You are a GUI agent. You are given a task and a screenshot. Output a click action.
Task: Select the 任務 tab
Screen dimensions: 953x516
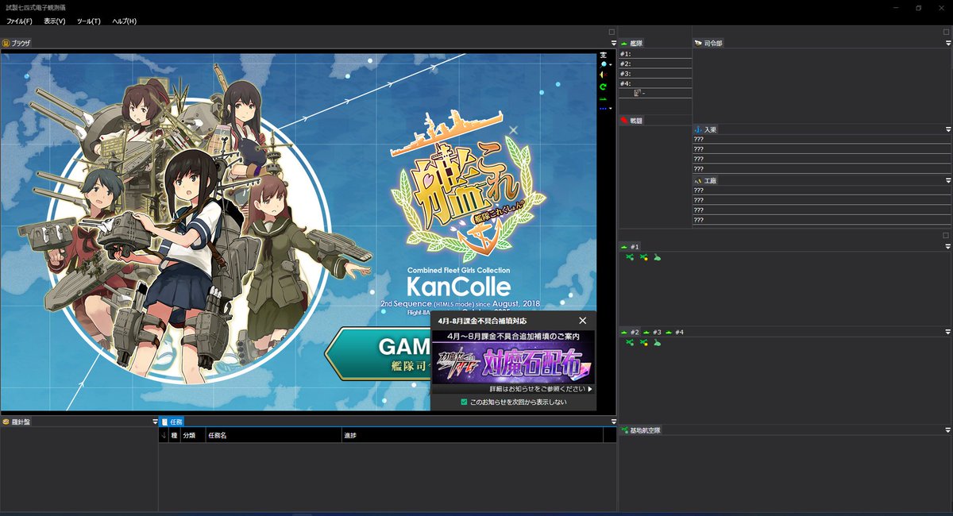coord(172,422)
